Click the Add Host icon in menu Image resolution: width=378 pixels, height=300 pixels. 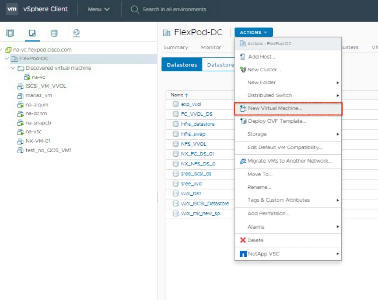242,57
